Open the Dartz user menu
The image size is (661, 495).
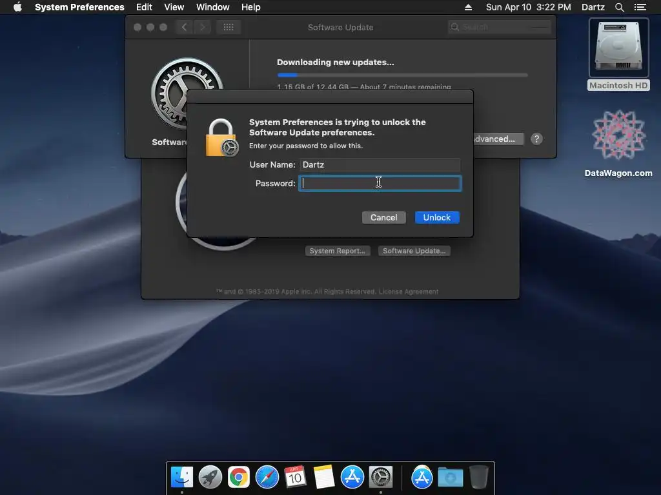click(593, 7)
